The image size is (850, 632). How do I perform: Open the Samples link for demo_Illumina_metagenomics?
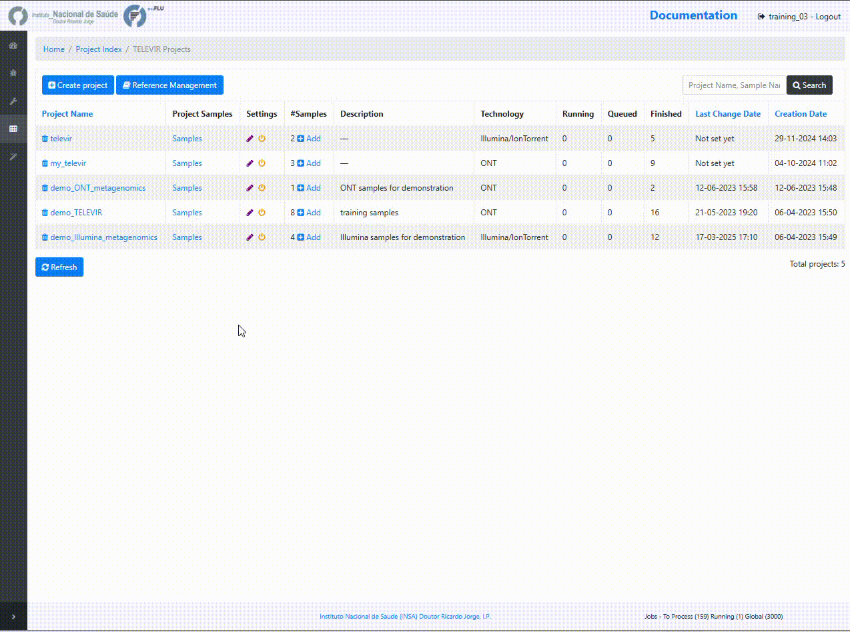pyautogui.click(x=187, y=237)
